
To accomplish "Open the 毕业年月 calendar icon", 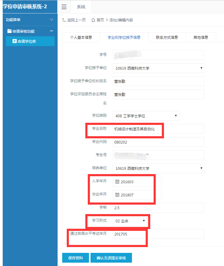I will pyautogui.click(x=117, y=195).
